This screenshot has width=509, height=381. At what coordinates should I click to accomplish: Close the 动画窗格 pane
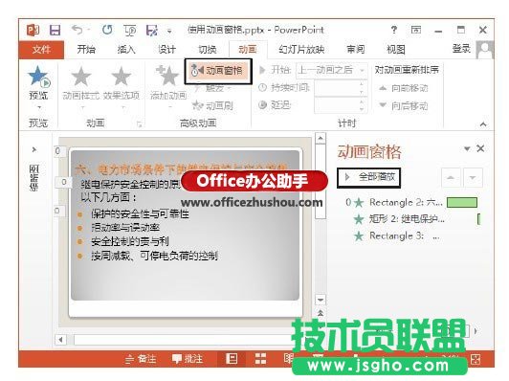[x=480, y=148]
